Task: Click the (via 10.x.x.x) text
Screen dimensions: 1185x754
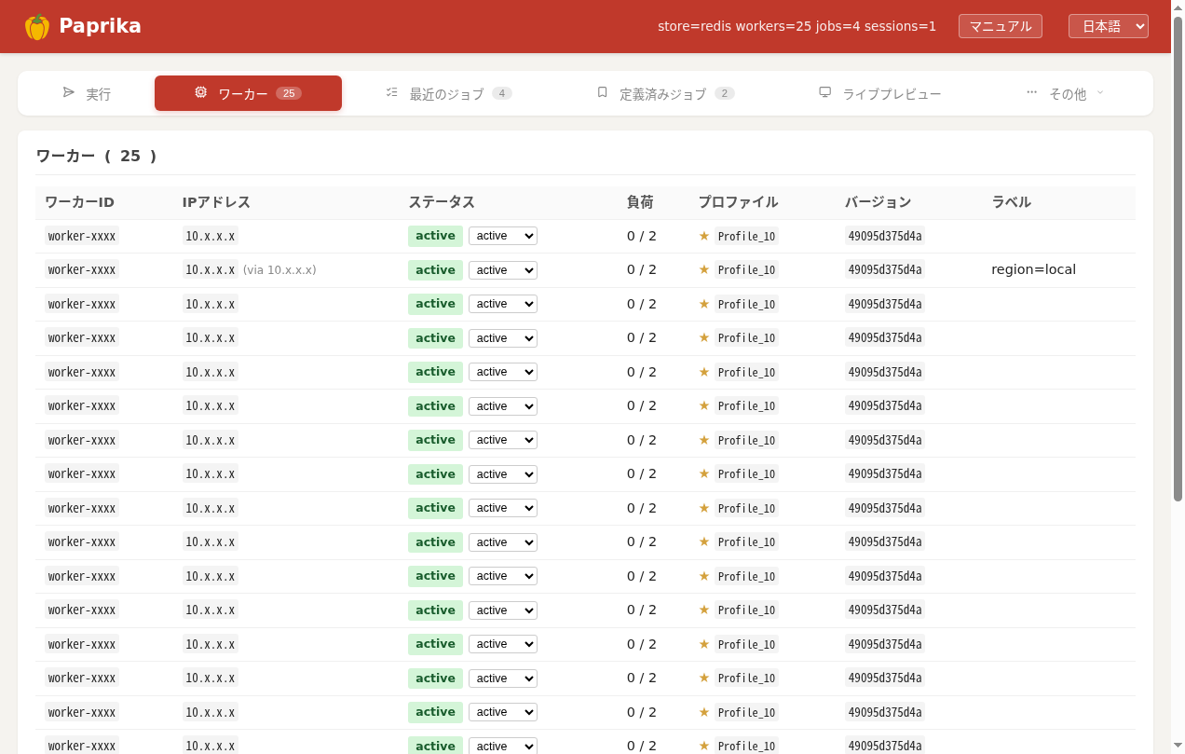Action: (x=279, y=270)
